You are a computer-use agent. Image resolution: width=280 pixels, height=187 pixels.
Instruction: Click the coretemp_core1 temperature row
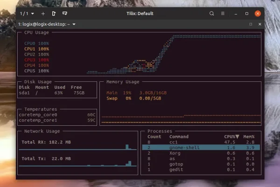(57, 120)
